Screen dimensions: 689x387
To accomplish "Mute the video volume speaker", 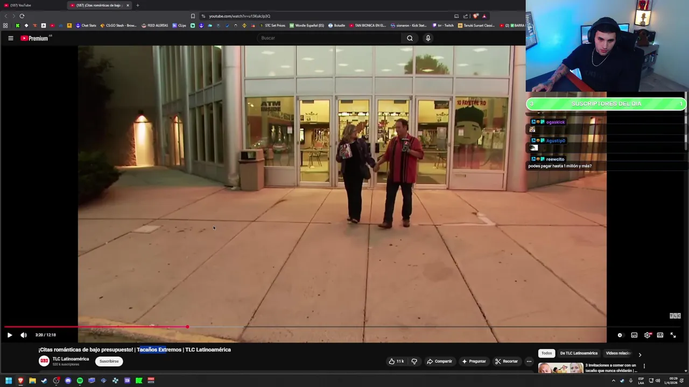I will tap(24, 335).
